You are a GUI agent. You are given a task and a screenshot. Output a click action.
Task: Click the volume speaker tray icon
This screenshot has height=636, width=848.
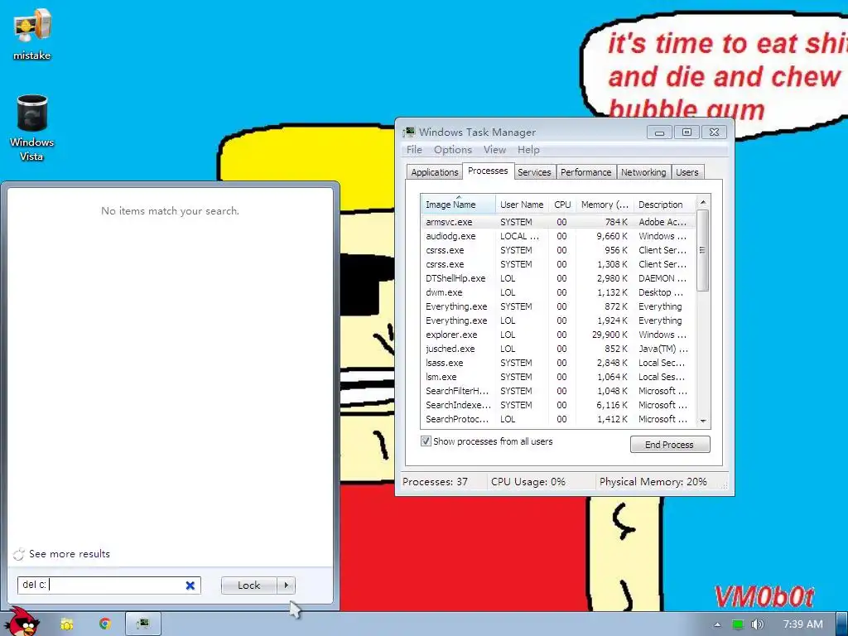(757, 624)
